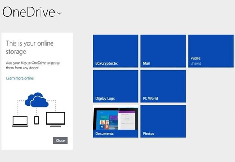Viewport: 235px width, 162px height.
Task: Close the online storage info panel
Action: [60, 140]
